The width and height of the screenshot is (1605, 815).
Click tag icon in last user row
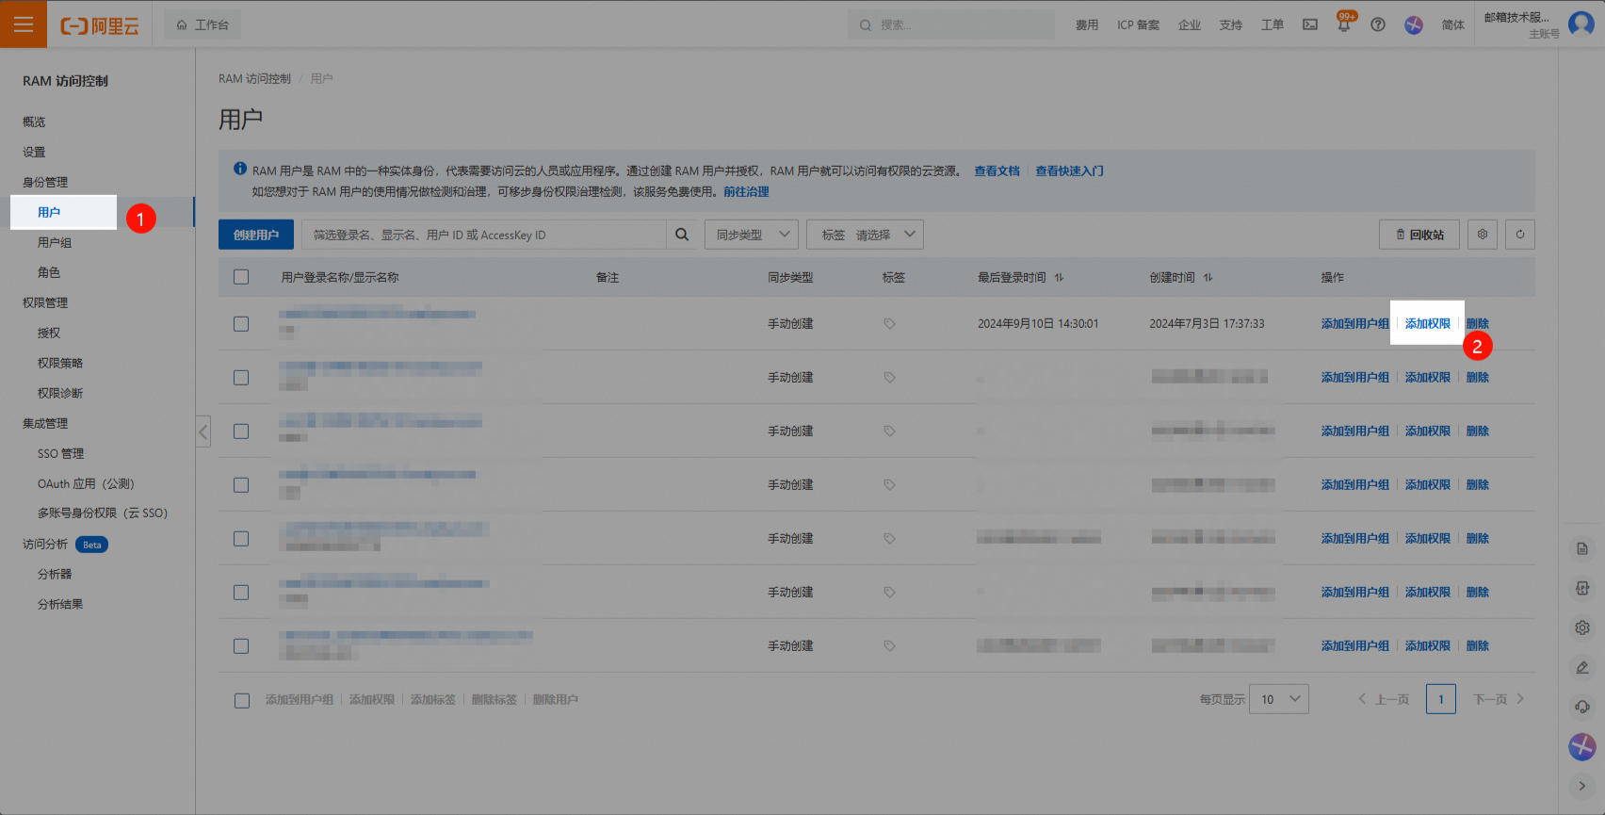click(889, 645)
